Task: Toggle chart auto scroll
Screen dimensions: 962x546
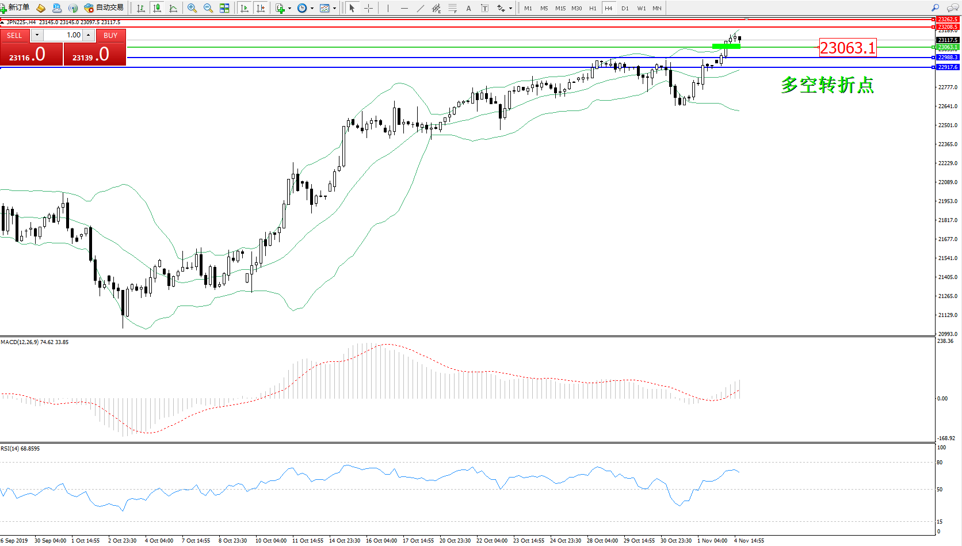Action: 245,8
